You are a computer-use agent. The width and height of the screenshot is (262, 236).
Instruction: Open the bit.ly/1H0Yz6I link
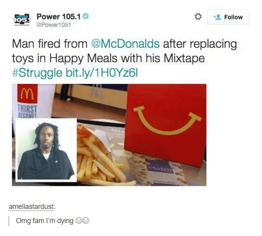tap(102, 73)
